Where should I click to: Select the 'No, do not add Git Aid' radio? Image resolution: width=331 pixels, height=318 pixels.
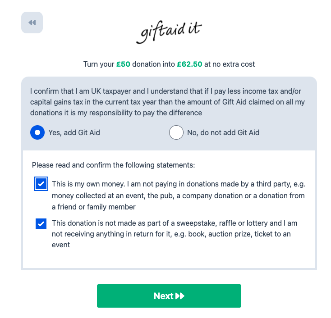tap(176, 132)
